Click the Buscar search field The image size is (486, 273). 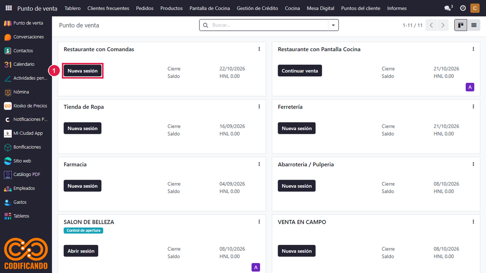coord(269,25)
